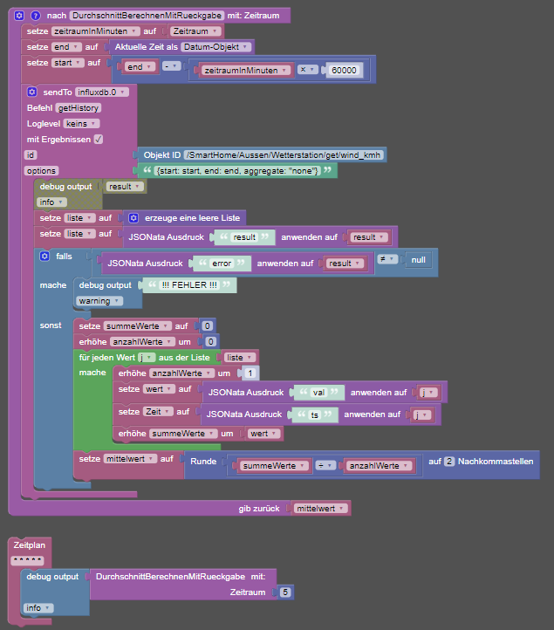Open the Datum-Objekt format dropdown
This screenshot has height=630, width=554.
pos(215,47)
